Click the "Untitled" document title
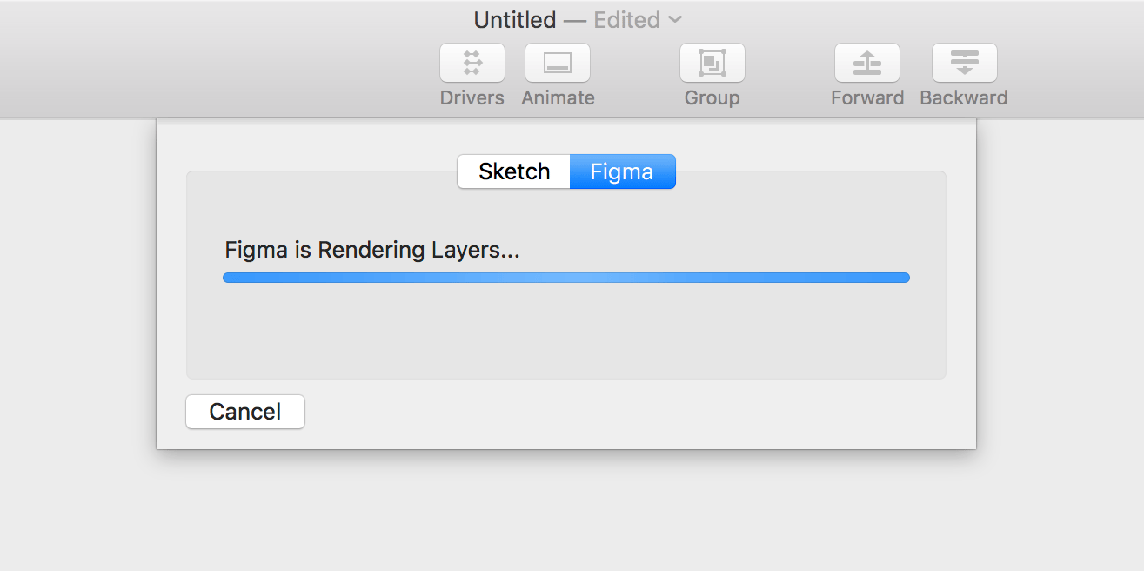The height and width of the screenshot is (571, 1144). coord(514,20)
